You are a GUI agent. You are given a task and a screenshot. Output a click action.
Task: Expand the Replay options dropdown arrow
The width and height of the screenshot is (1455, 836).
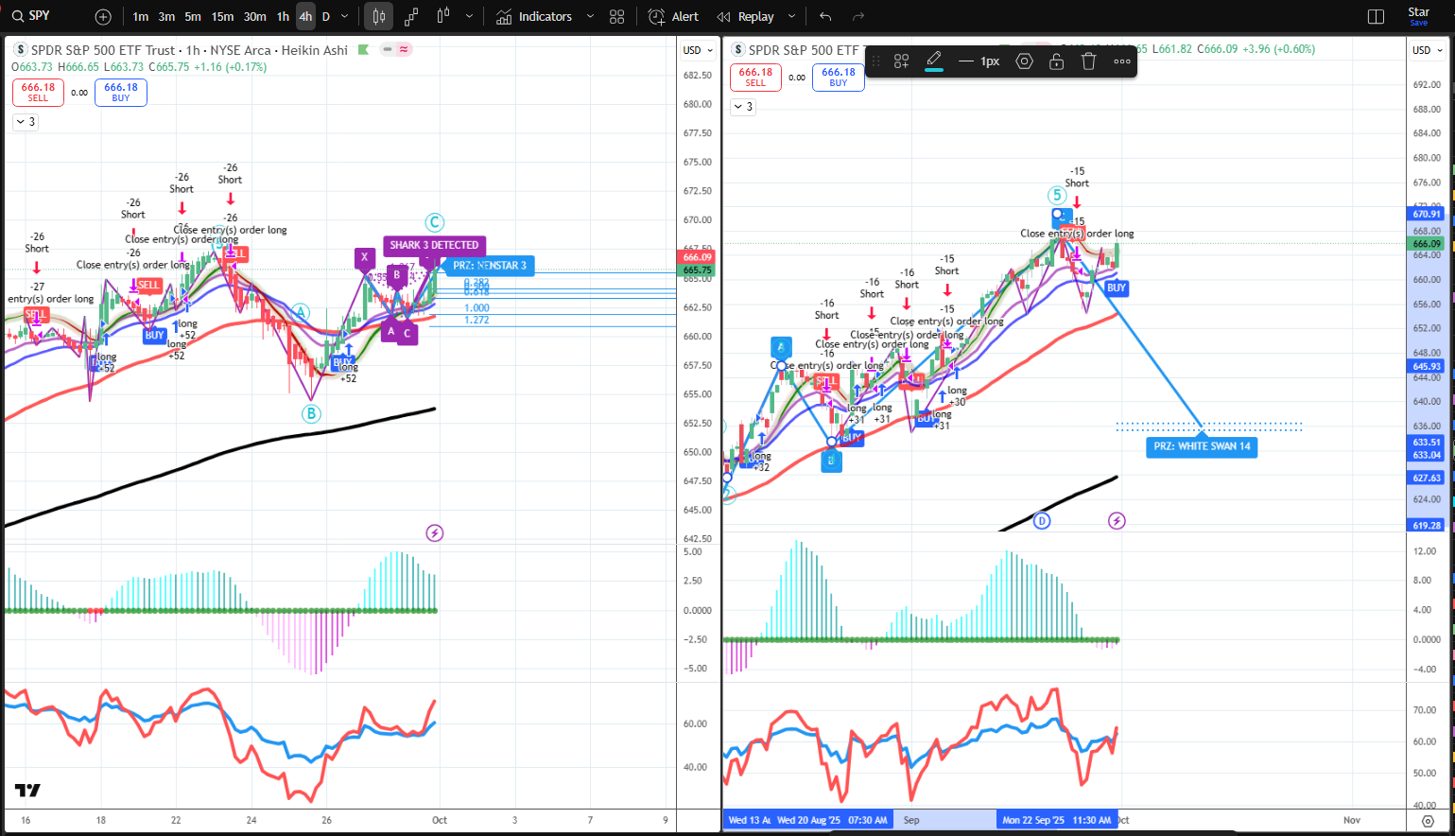pos(791,17)
